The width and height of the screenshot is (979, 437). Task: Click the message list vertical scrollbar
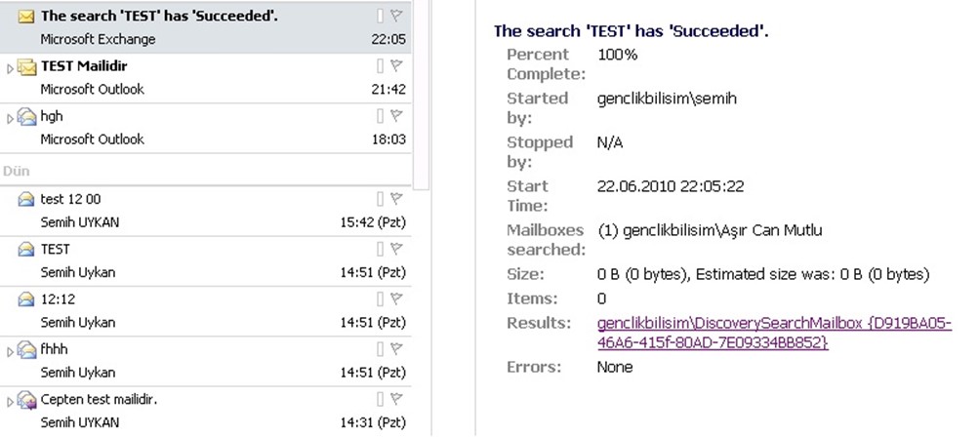422,98
